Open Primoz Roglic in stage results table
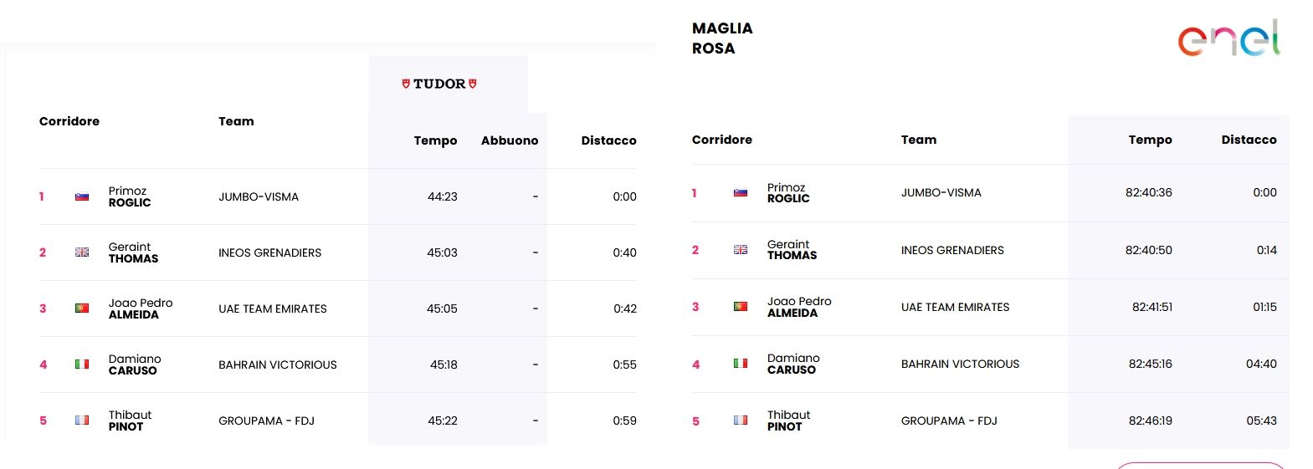Image resolution: width=1313 pixels, height=469 pixels. [x=130, y=196]
